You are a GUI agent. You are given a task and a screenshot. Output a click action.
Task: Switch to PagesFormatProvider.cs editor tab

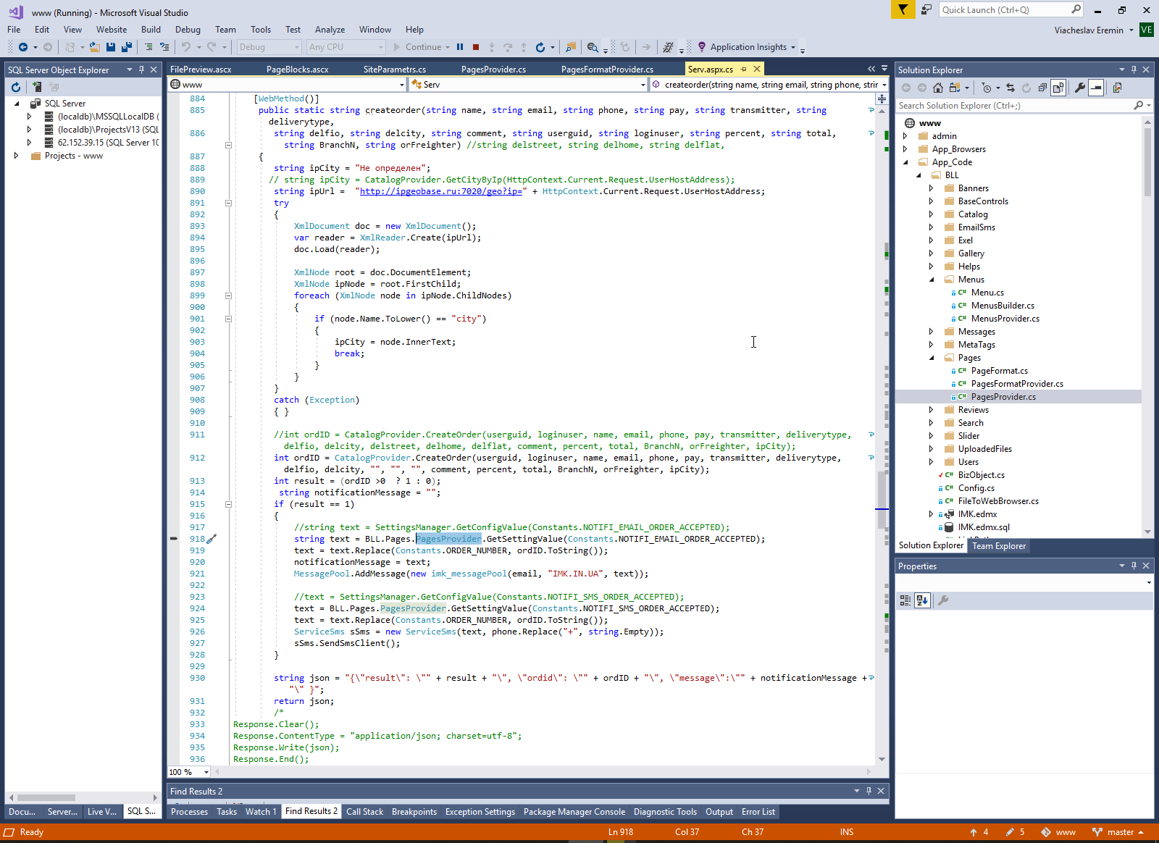[607, 70]
